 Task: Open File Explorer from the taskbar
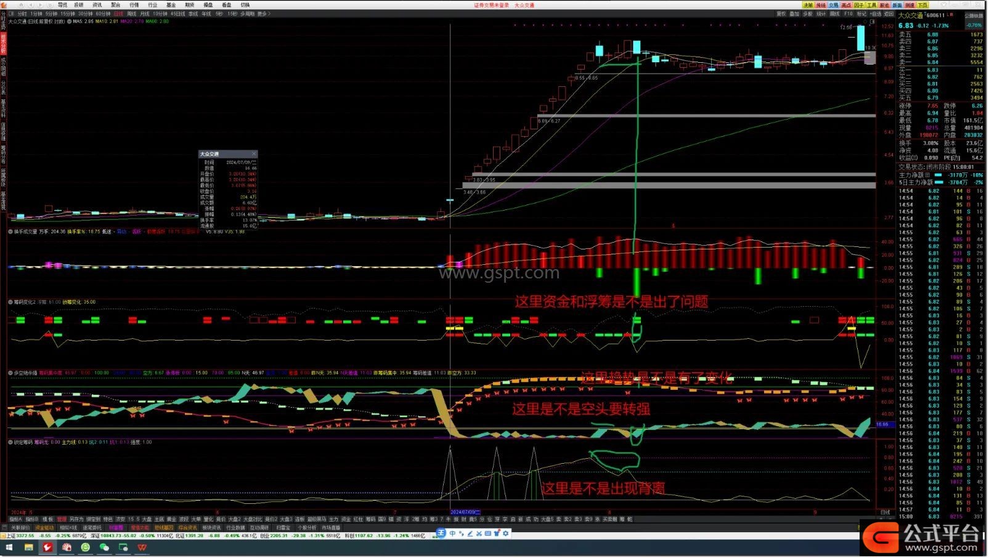coord(28,547)
